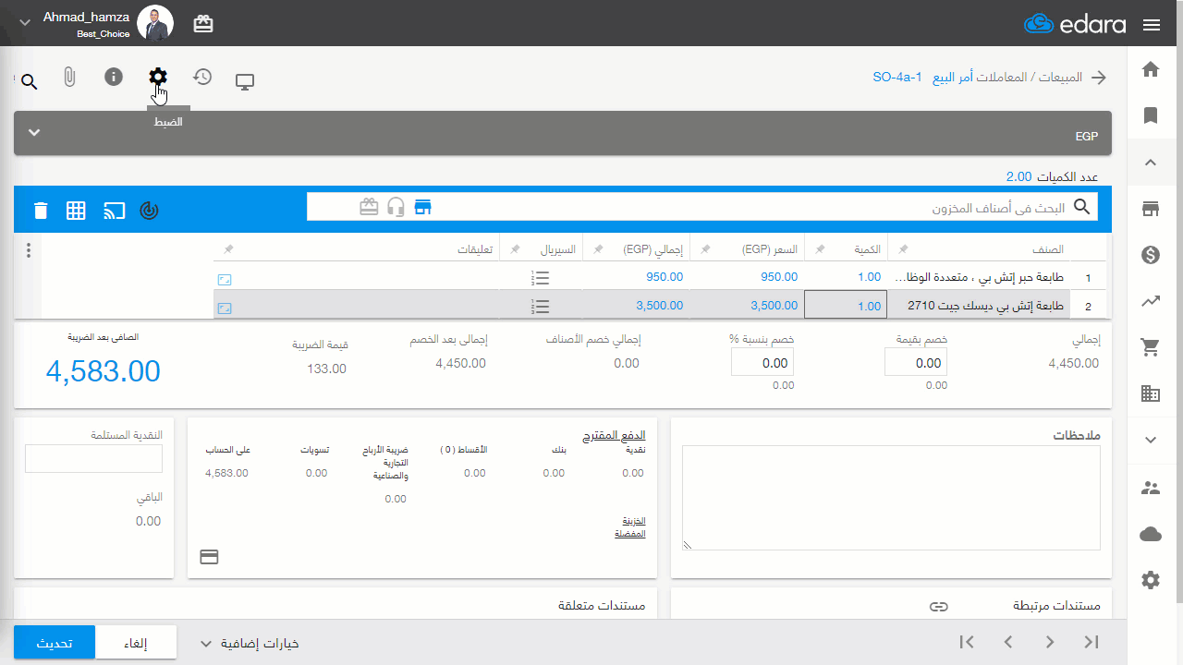Open the building sidebar icon

pyautogui.click(x=1151, y=393)
